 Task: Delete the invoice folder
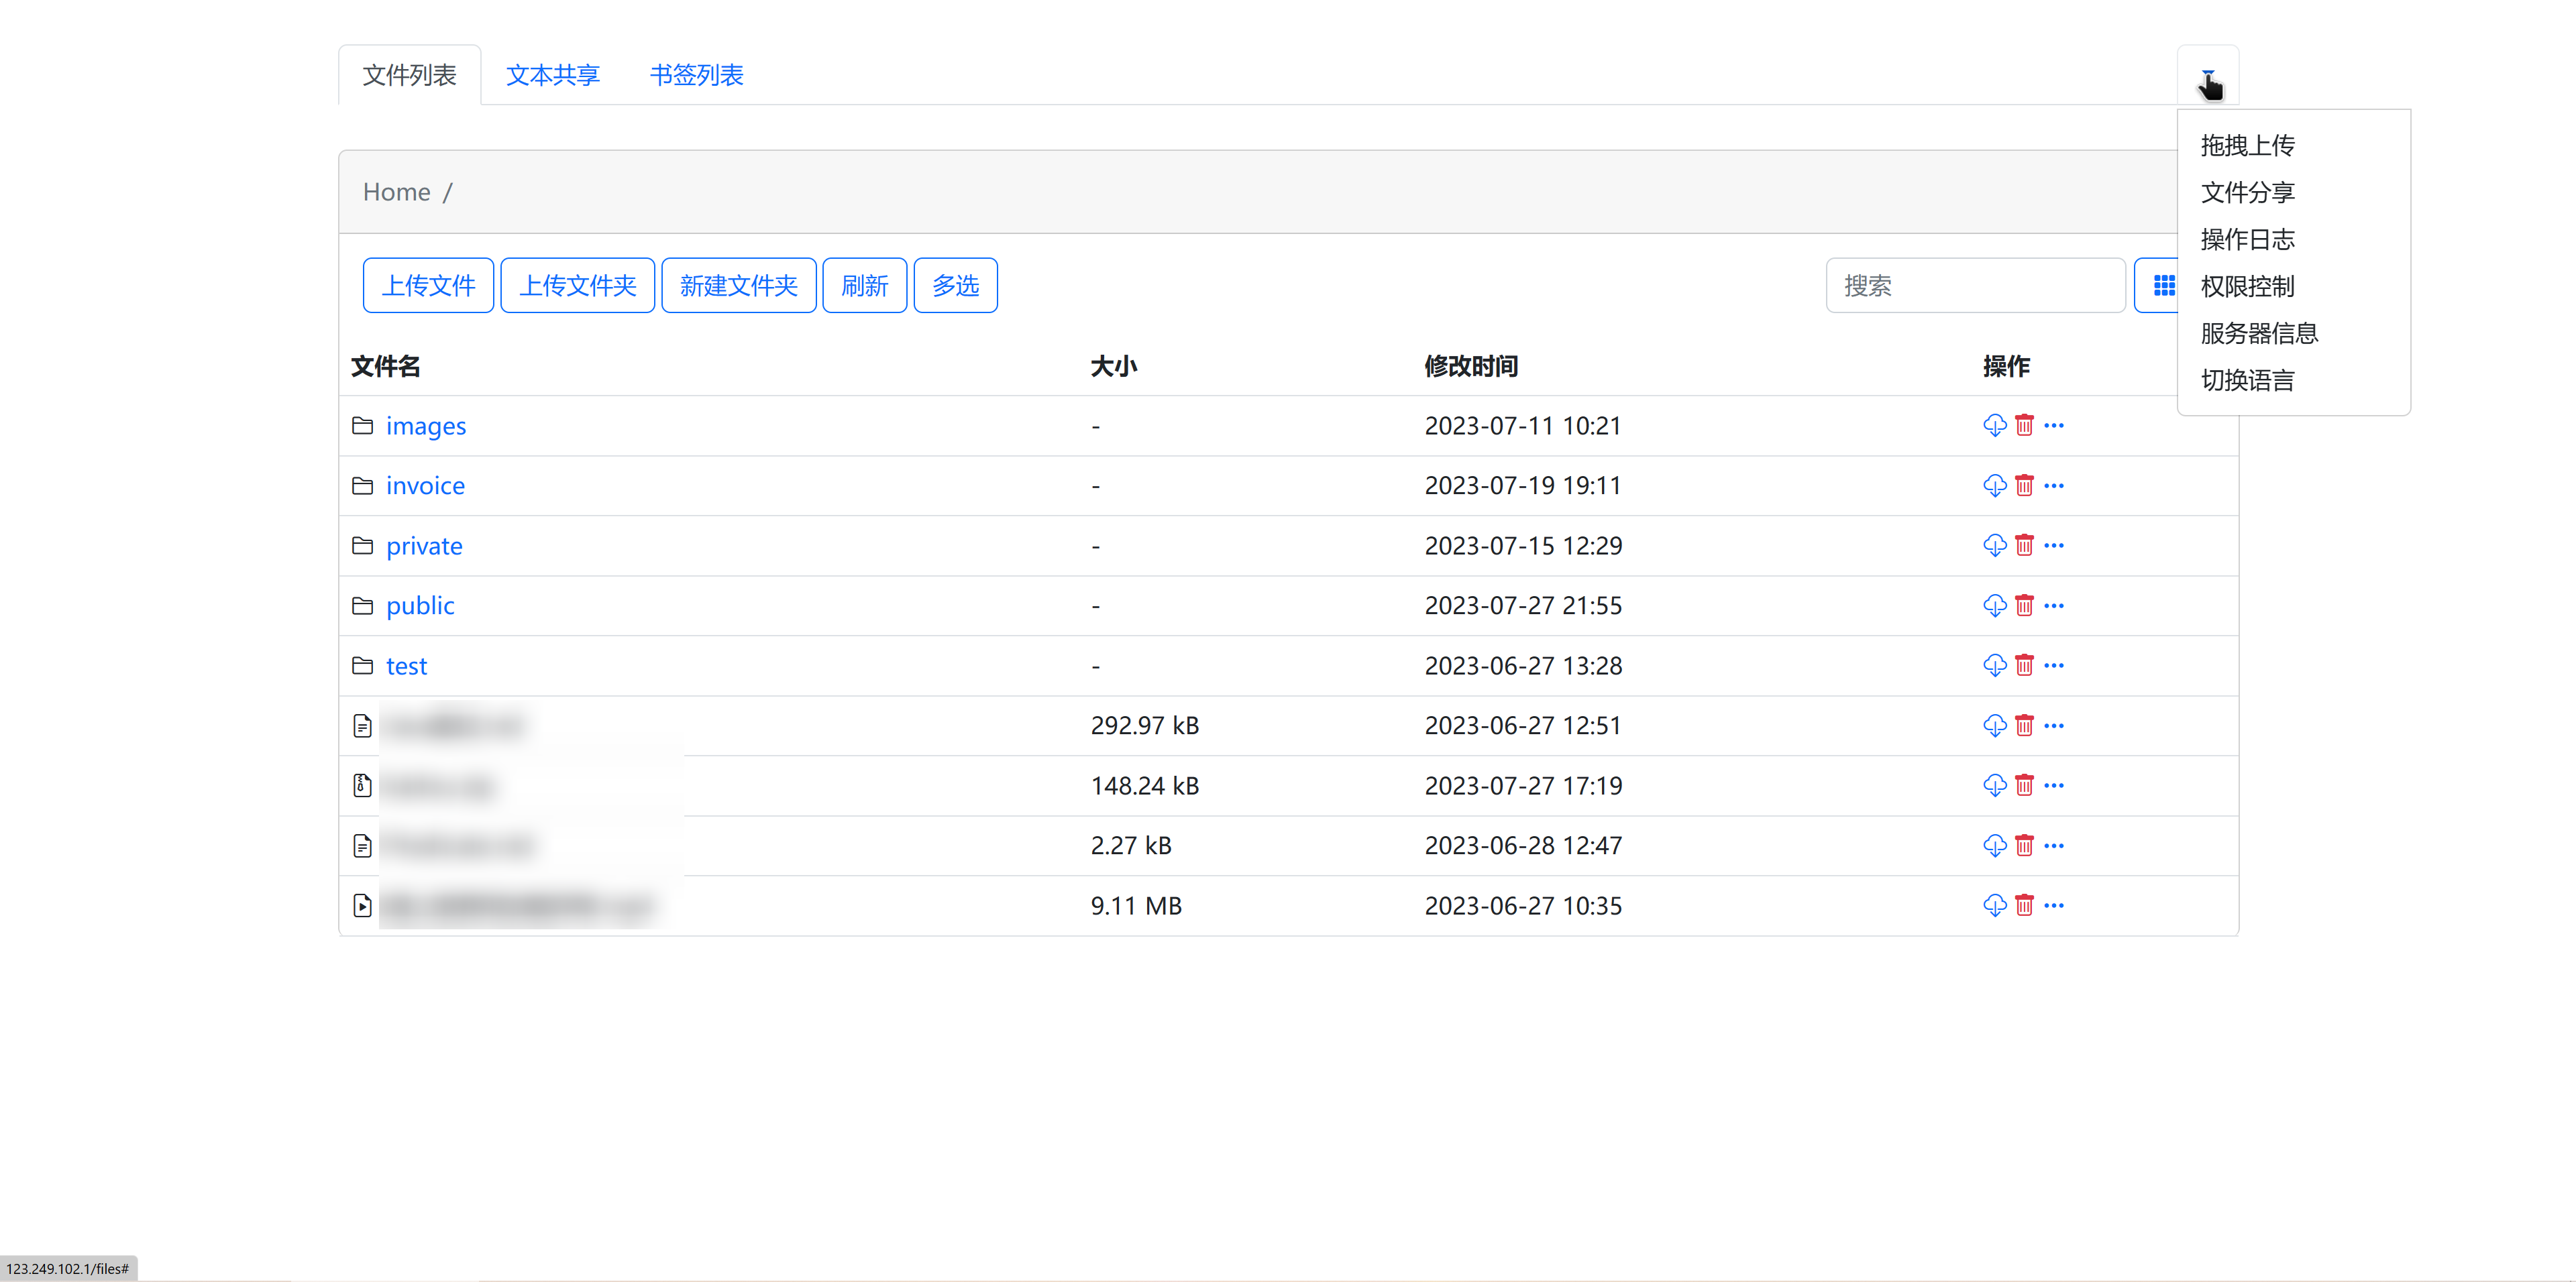pyautogui.click(x=2024, y=485)
